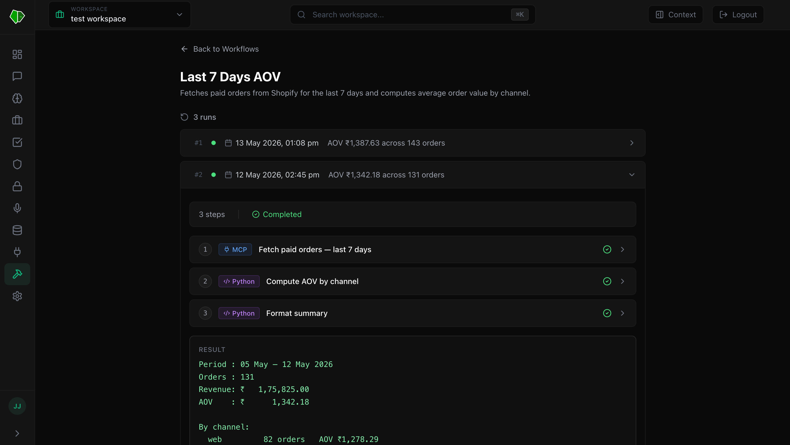Open the lock icon in sidebar
Screen dimensions: 790x445
click(x=17, y=186)
